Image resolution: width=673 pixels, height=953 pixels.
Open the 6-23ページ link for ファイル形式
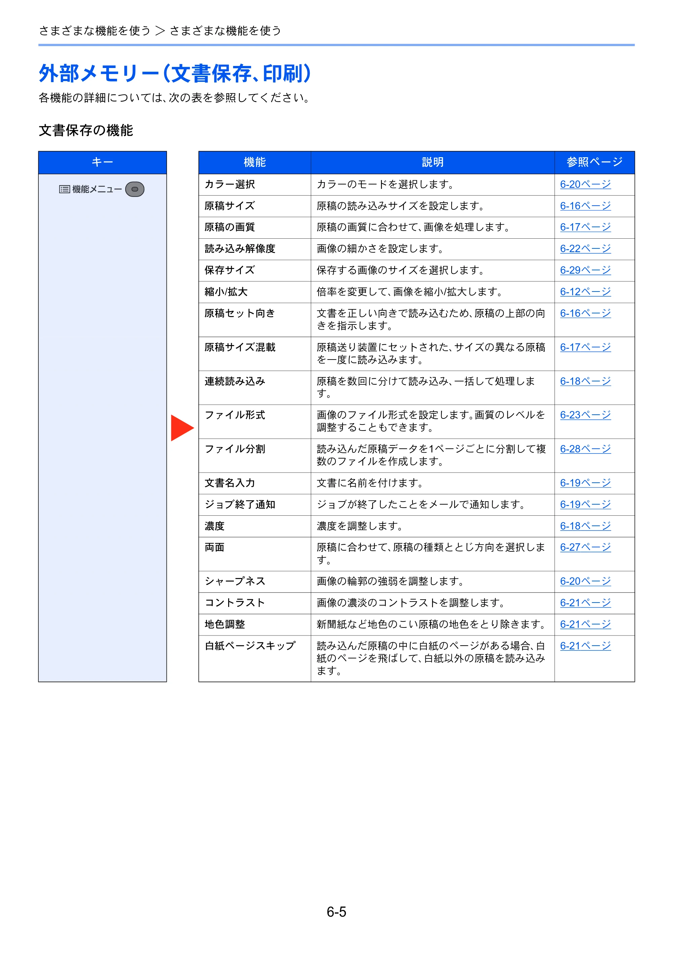point(585,415)
